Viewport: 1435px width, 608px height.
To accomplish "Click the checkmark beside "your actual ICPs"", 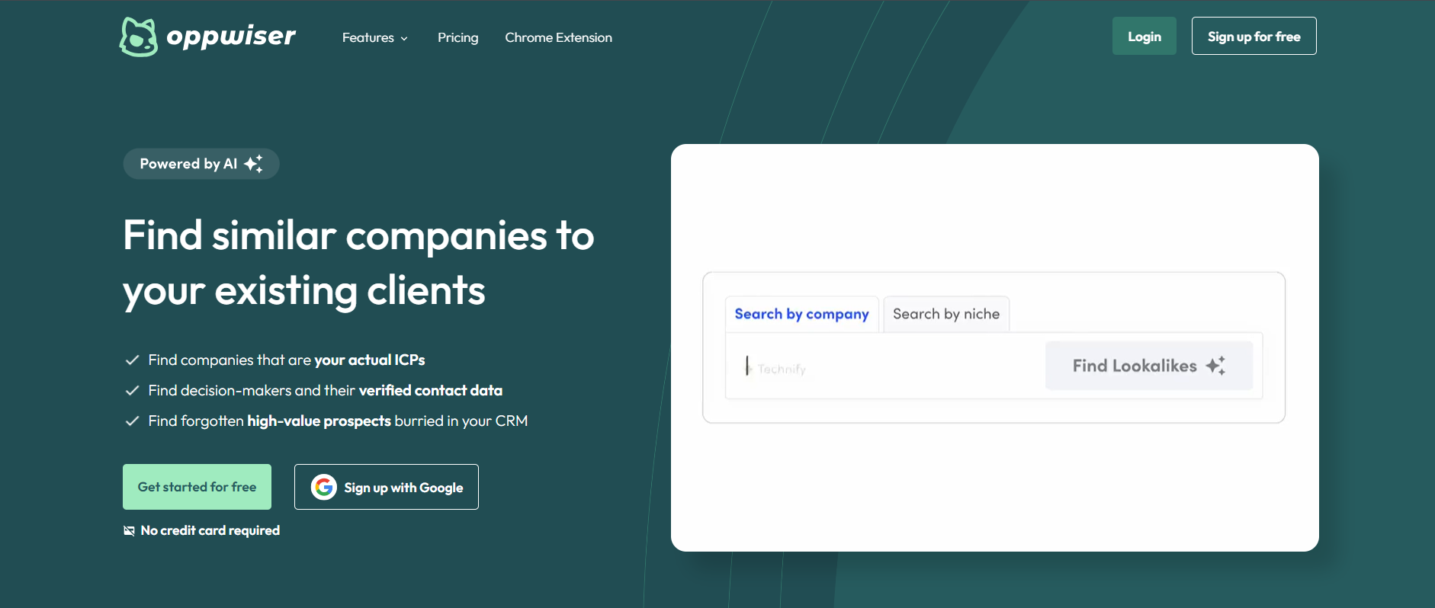I will point(132,360).
